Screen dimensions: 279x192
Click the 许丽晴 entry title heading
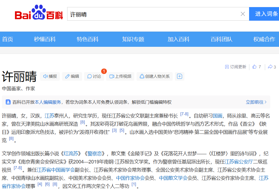point(19,76)
